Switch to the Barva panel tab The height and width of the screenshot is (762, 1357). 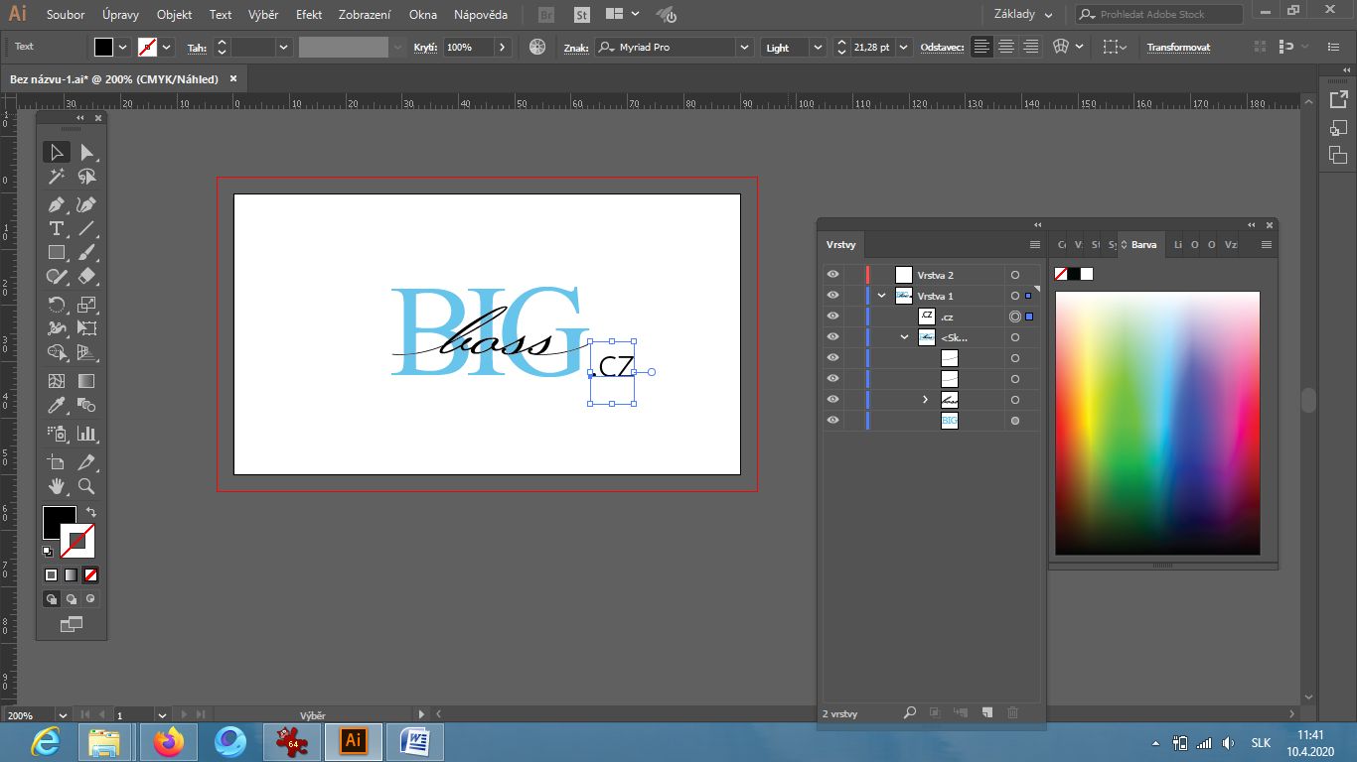(1143, 244)
